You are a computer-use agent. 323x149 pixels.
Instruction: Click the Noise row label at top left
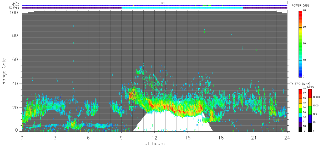pos(16,5)
